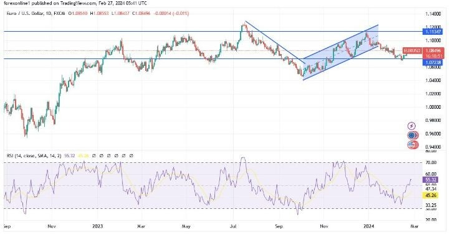The height and width of the screenshot is (235, 450).
Task: Click the EURUSD symbol tag near price axis
Action: 412,50
